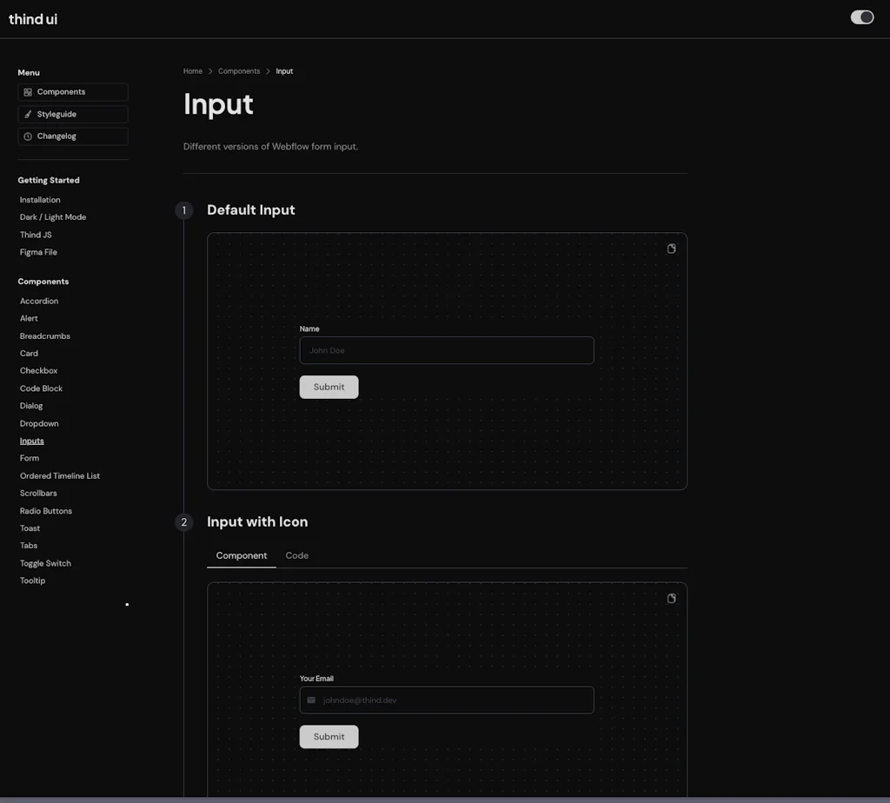
Task: Open the Figma File link
Action: click(x=37, y=251)
